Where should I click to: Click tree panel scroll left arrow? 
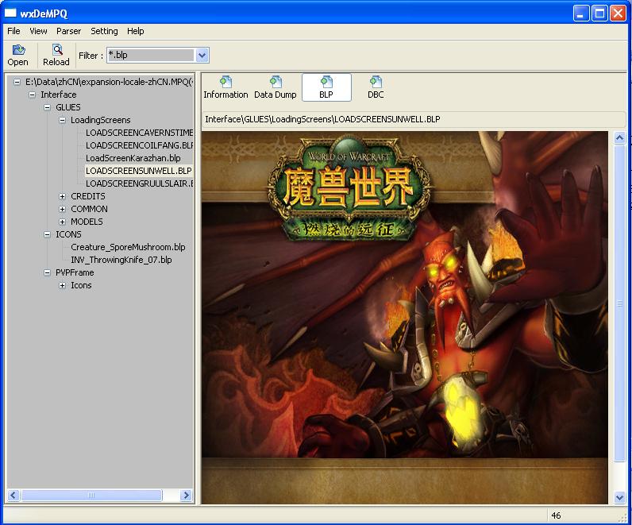coord(13,495)
